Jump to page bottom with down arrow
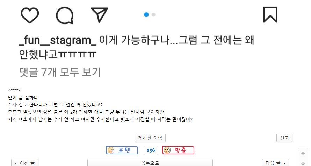This screenshot has height=166, width=311. (x=303, y=163)
